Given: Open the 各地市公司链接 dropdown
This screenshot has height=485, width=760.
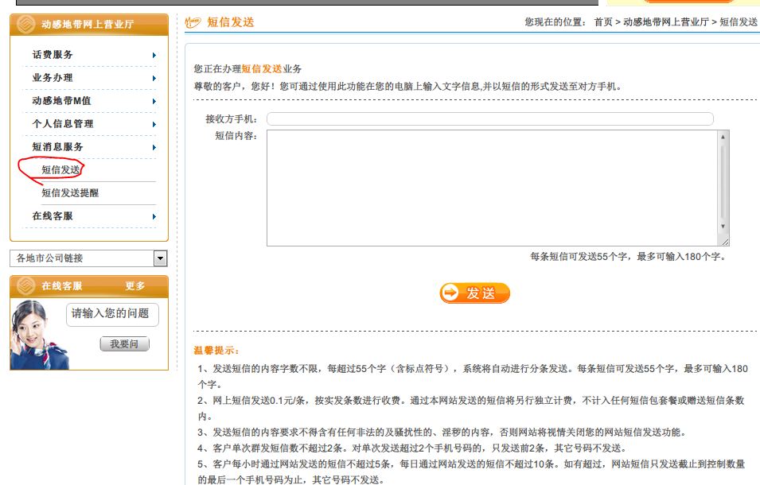Looking at the screenshot, I should click(161, 258).
